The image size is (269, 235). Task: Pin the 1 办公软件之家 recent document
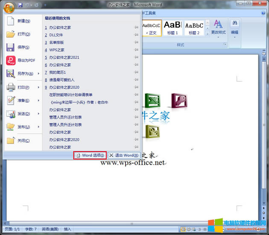[136, 27]
